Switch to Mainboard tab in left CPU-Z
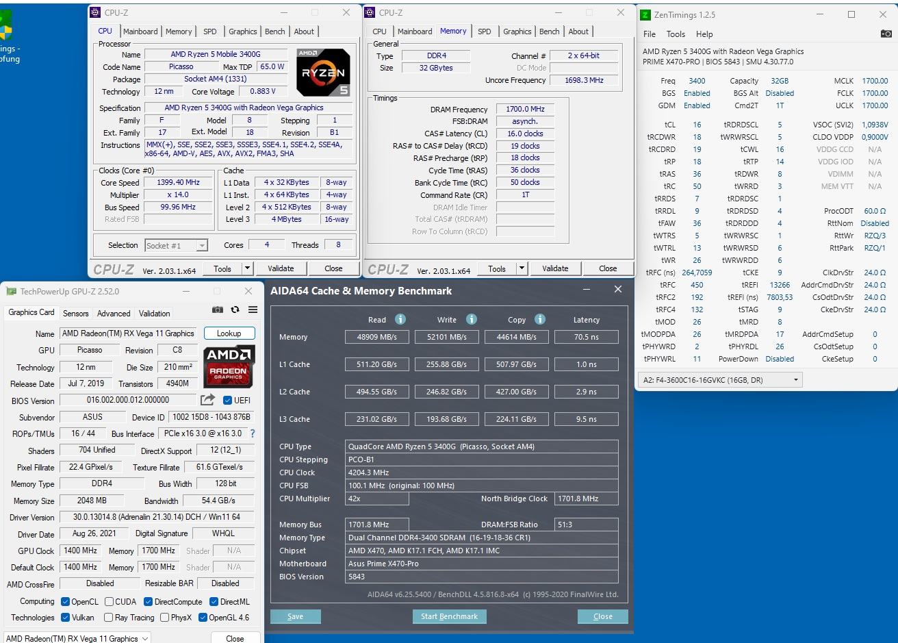898x643 pixels. click(x=140, y=31)
